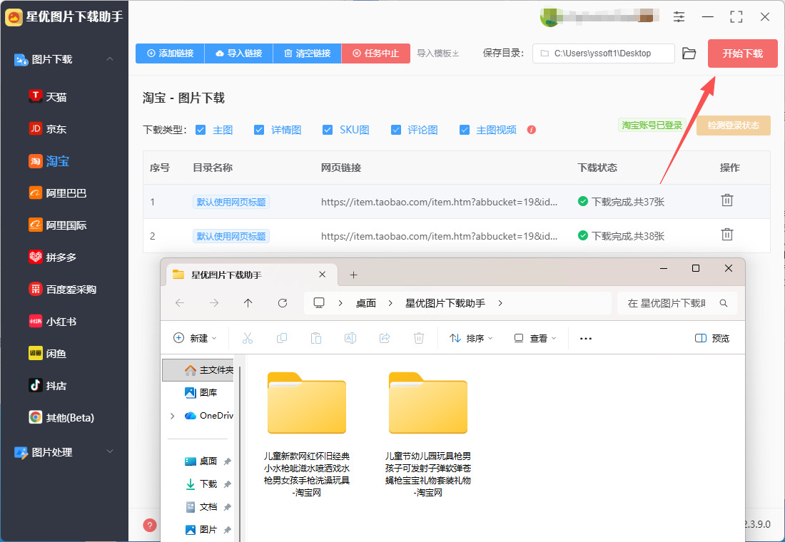Viewport: 785px width, 542px height.
Task: Click the 任务中止 button
Action: tap(376, 53)
